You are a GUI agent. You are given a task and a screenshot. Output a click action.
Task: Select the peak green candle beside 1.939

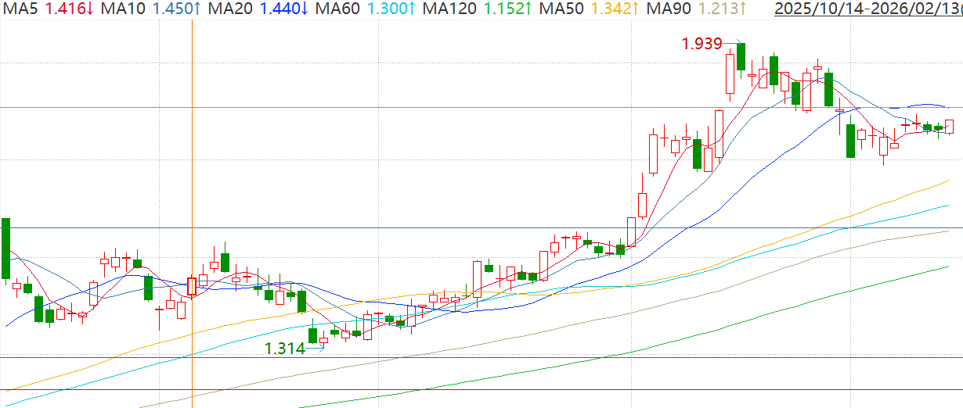tap(740, 56)
